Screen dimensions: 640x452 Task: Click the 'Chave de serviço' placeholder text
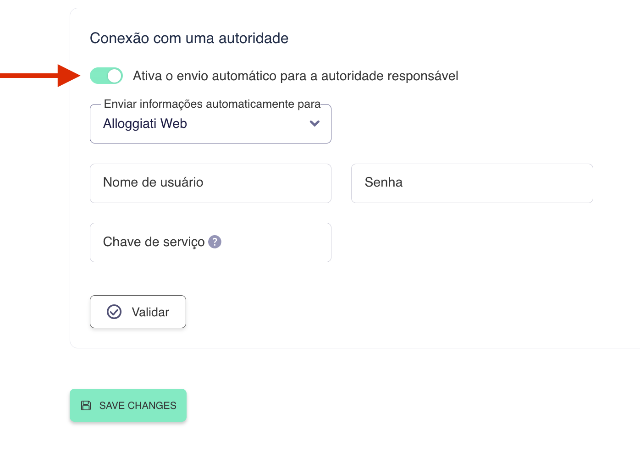pyautogui.click(x=154, y=242)
